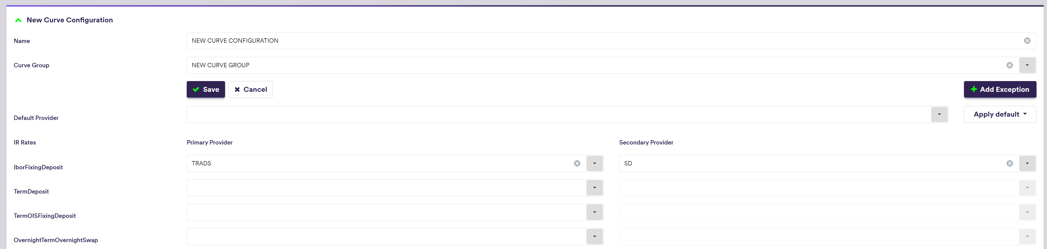Collapse the New Curve Configuration section
1047x249 pixels.
(x=18, y=20)
